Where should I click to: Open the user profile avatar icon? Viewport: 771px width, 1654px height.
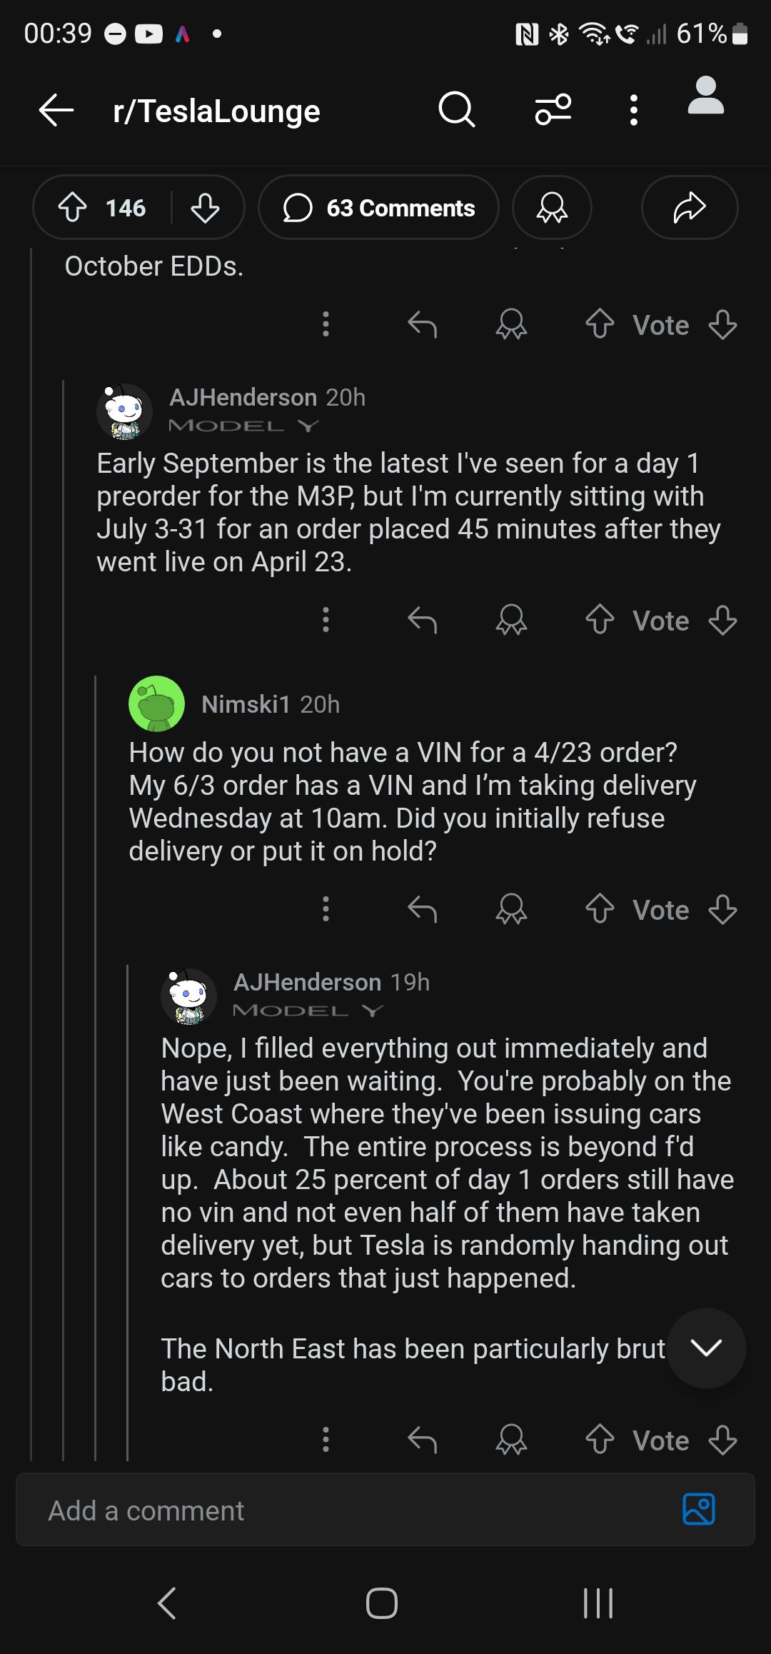tap(706, 96)
